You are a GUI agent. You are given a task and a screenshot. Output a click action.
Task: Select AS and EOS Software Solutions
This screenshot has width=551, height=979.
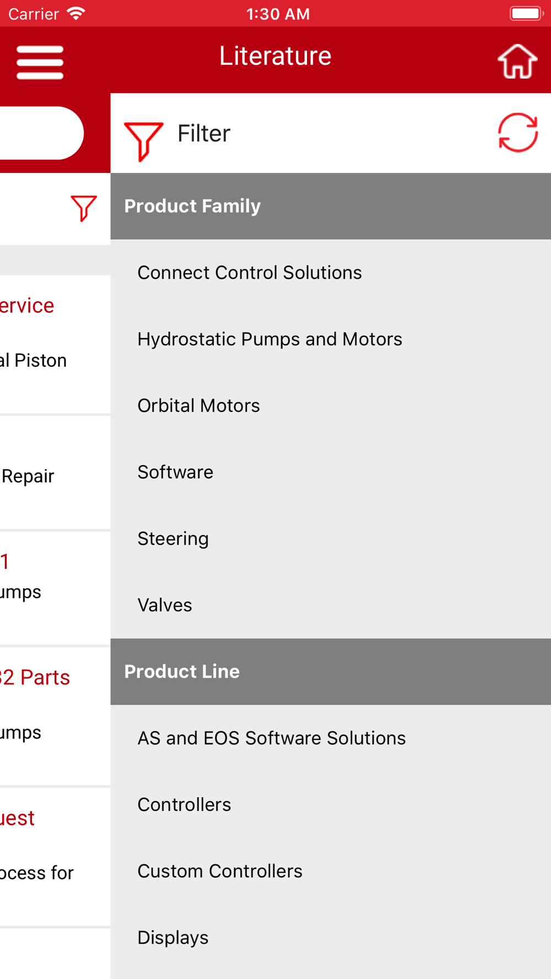[x=331, y=738]
